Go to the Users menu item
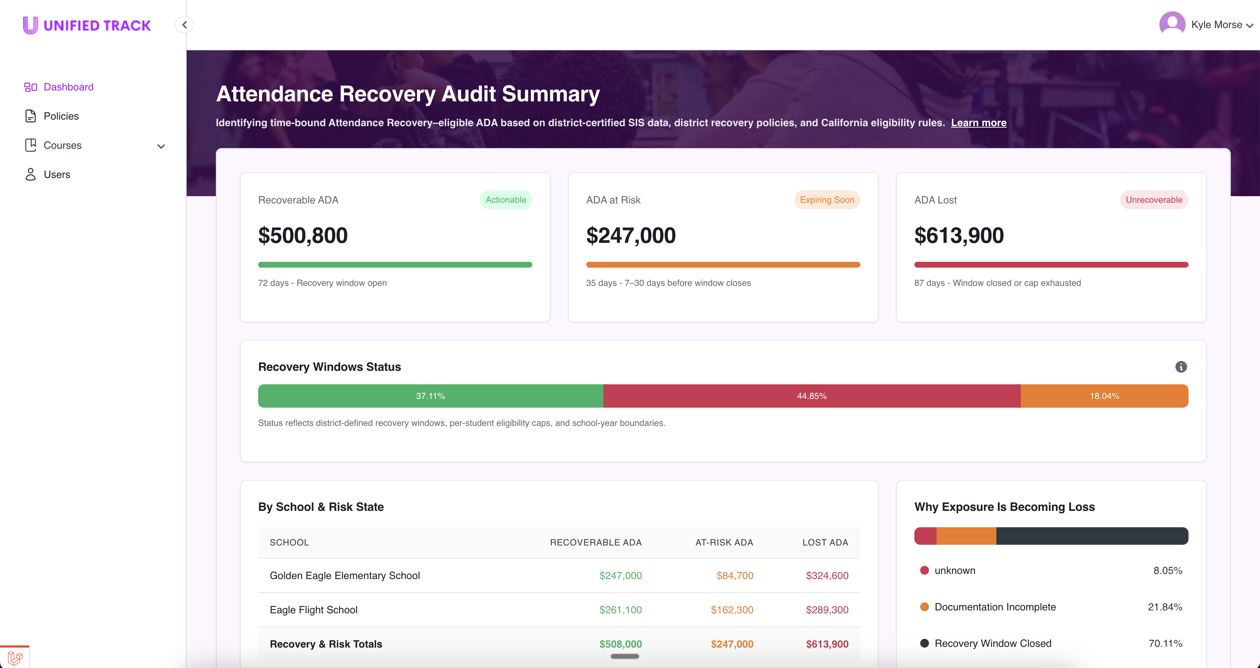Viewport: 1260px width, 668px height. (x=57, y=175)
